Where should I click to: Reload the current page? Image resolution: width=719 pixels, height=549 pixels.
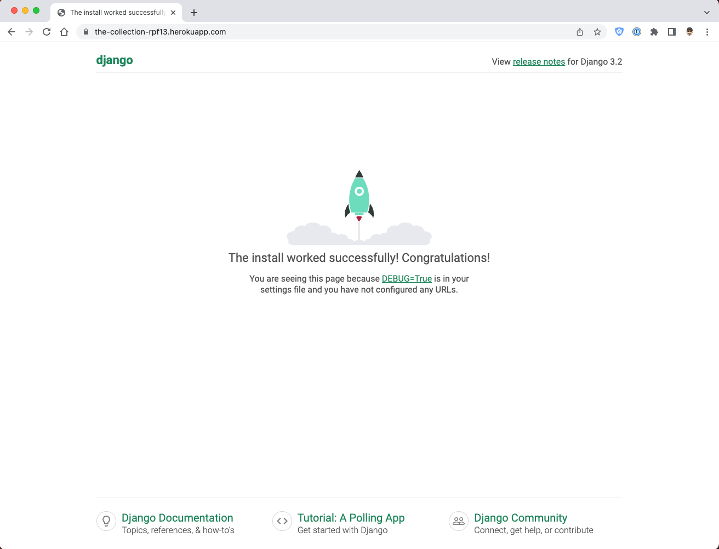tap(47, 32)
